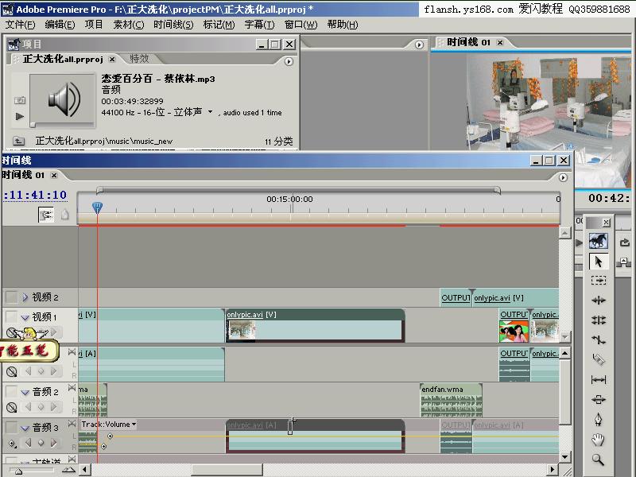Select the Slide tool
The image size is (636, 477).
[x=599, y=399]
